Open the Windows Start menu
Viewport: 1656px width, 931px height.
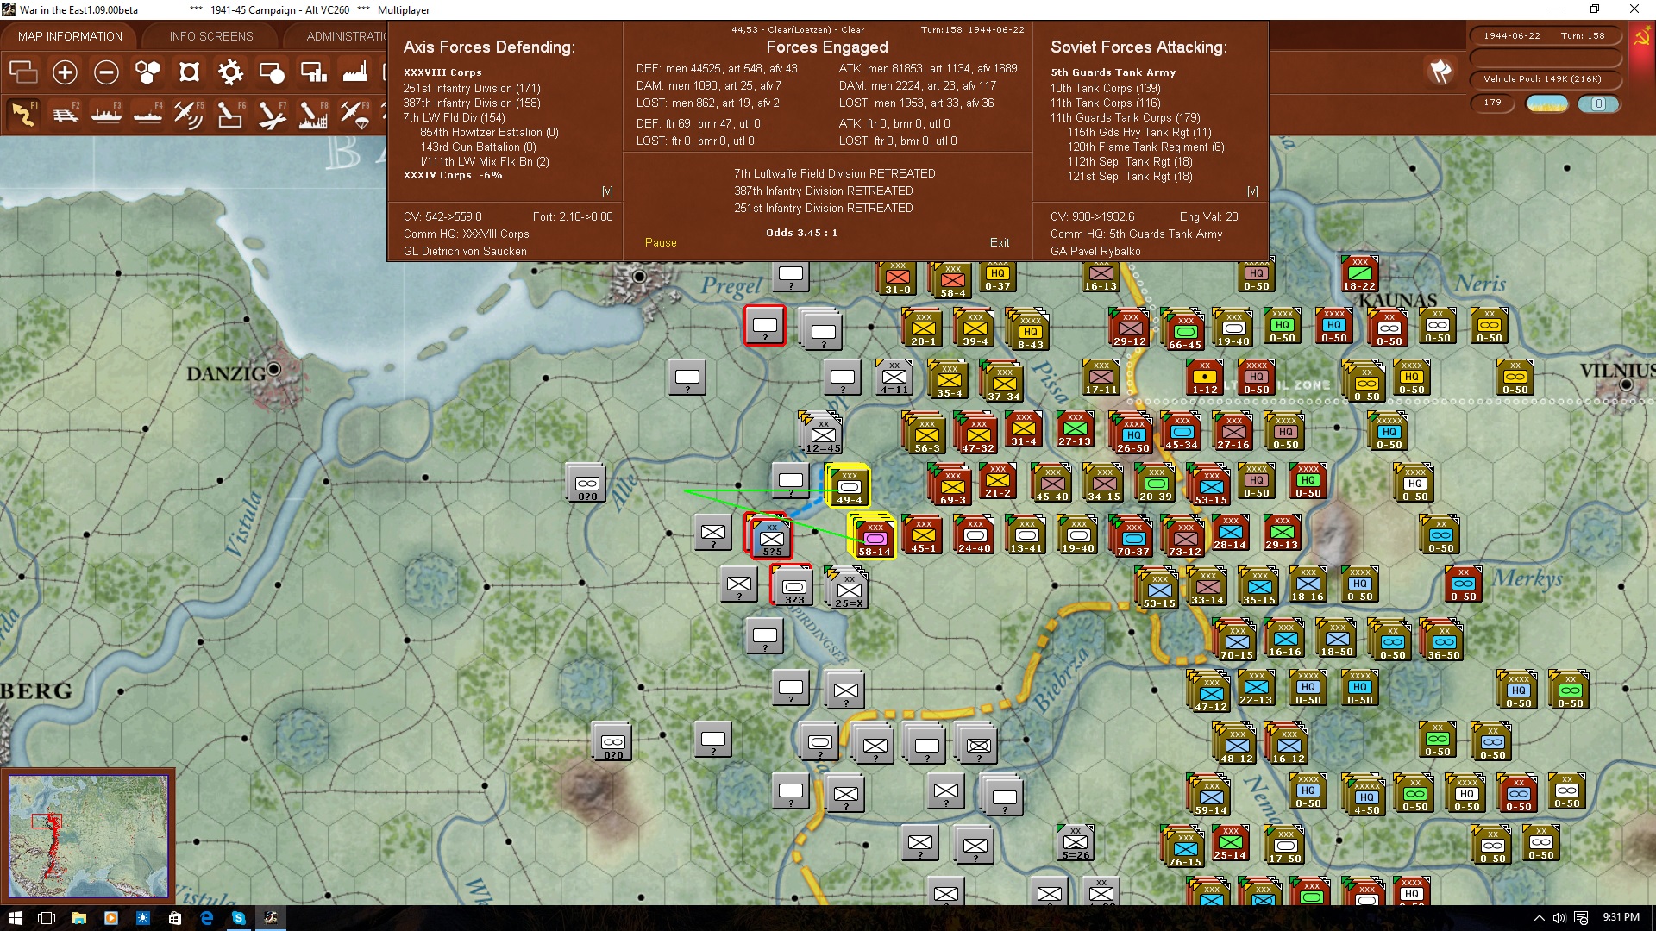click(15, 917)
